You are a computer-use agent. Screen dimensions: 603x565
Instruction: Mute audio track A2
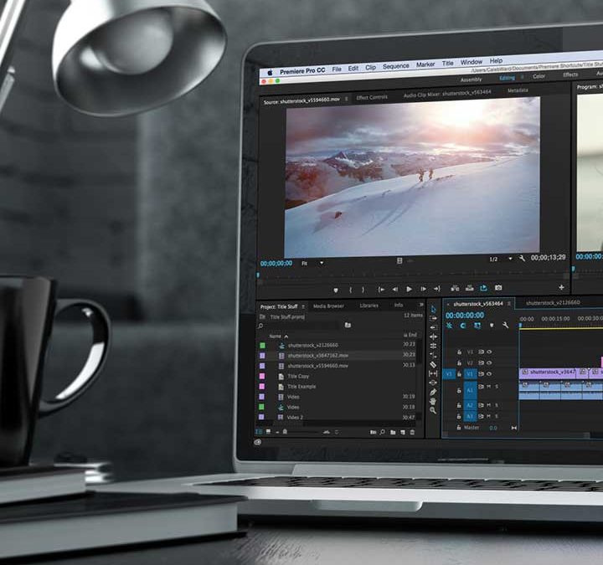[x=489, y=405]
